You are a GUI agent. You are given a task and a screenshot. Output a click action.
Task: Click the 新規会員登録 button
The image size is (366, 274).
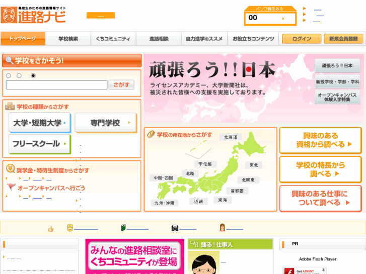tap(343, 39)
